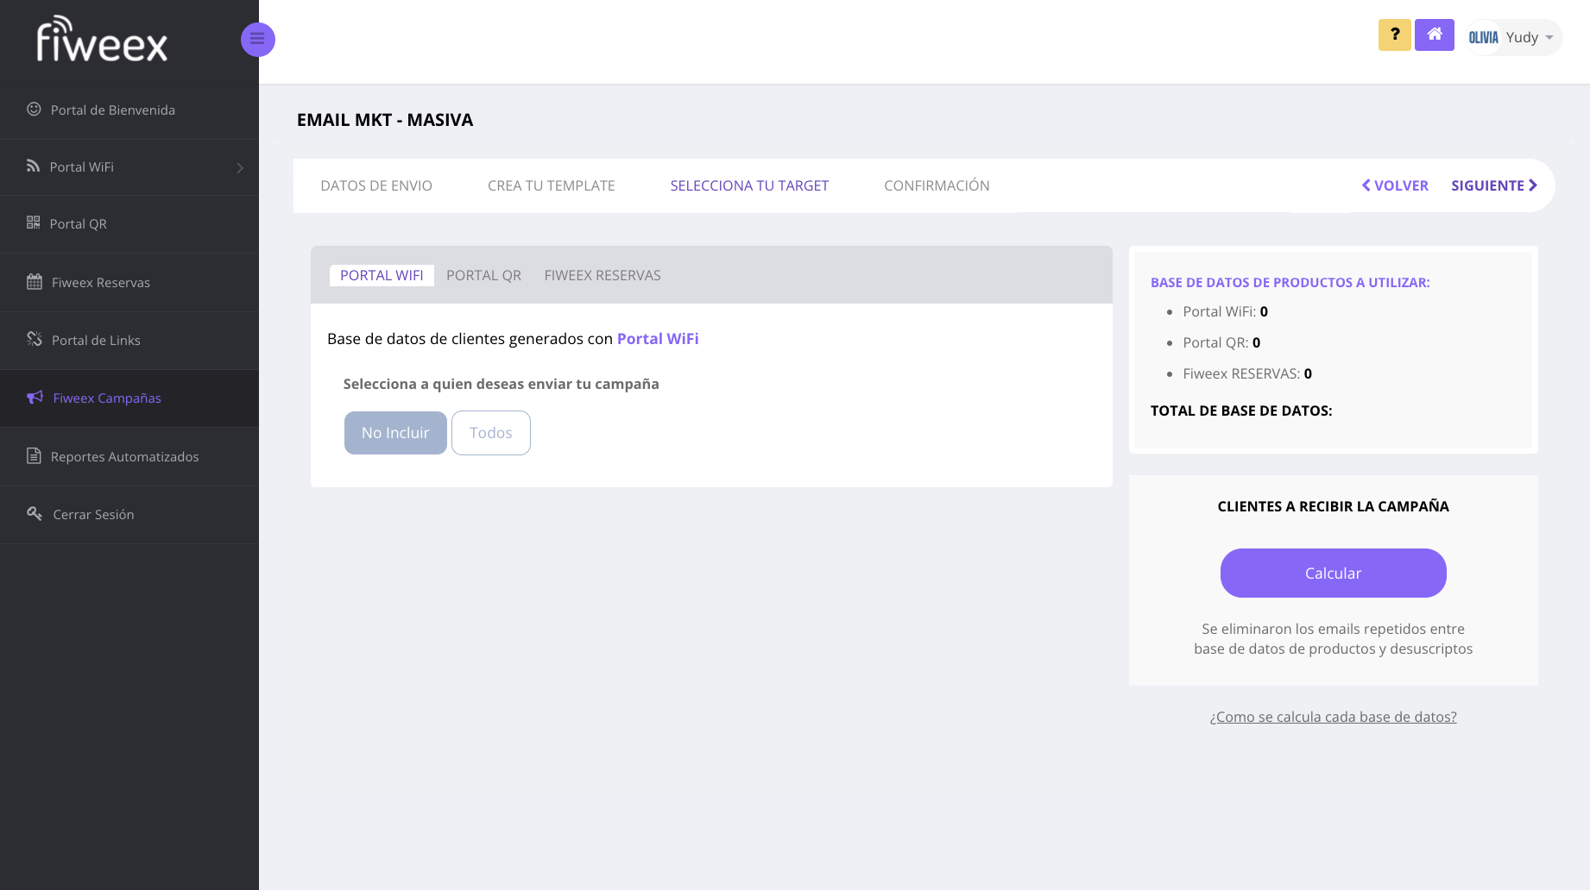Go back using the Volver link
This screenshot has height=890, width=1590.
click(1395, 185)
